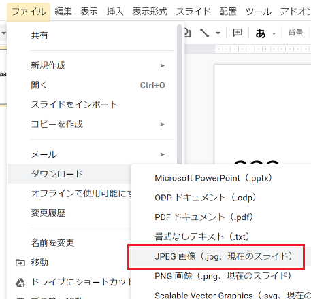Select the ダウンロード menu item

click(69, 174)
